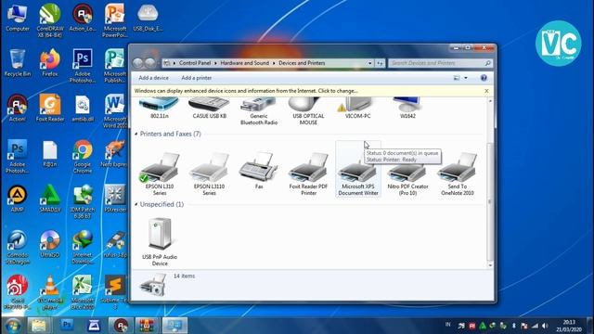594x334 pixels.
Task: Launch VLC media player from desktop
Action: pyautogui.click(x=49, y=292)
